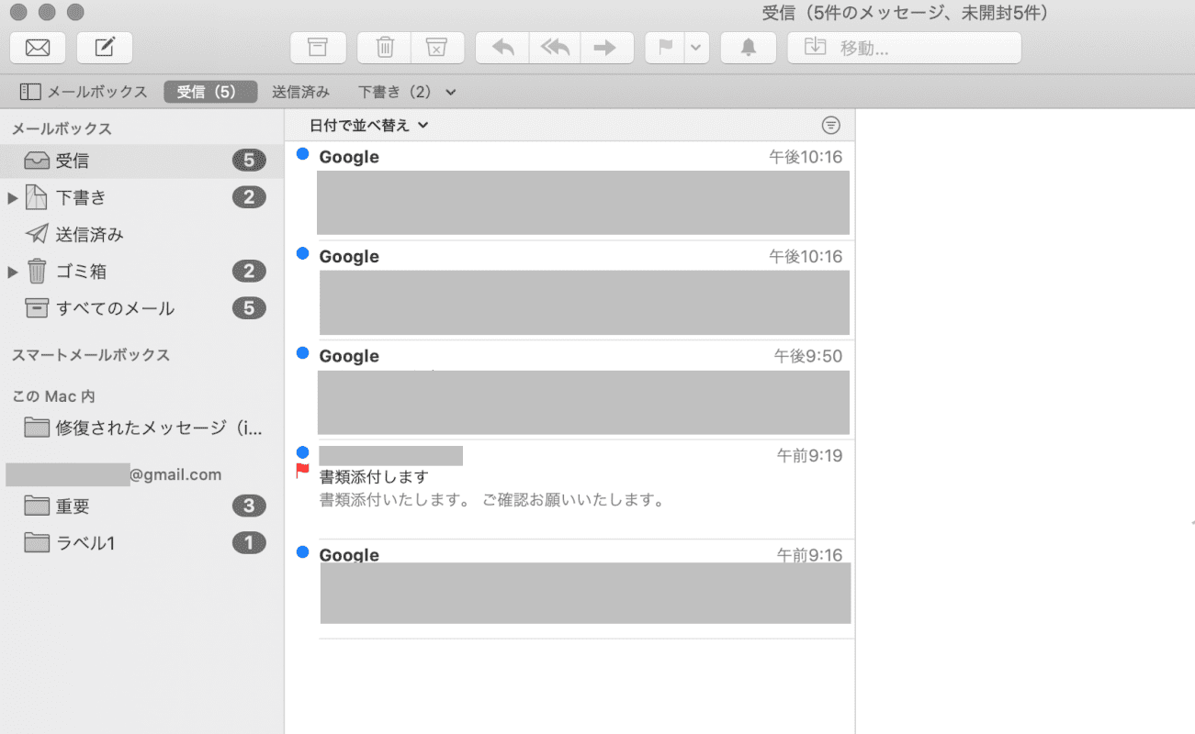1195x734 pixels.
Task: Toggle the メールボックス sidebar button
Action: coord(84,92)
